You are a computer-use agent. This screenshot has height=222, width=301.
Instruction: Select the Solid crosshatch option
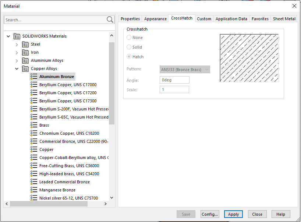tap(129, 47)
